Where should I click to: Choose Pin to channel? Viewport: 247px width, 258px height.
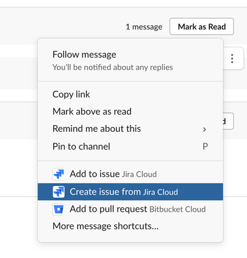tap(131, 146)
